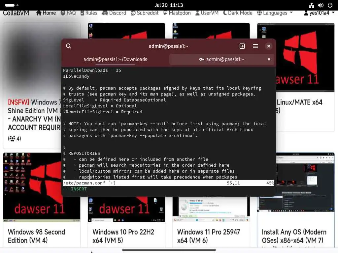Open the network status icon in top bar
The width and height of the screenshot is (338, 253).
(311, 5)
